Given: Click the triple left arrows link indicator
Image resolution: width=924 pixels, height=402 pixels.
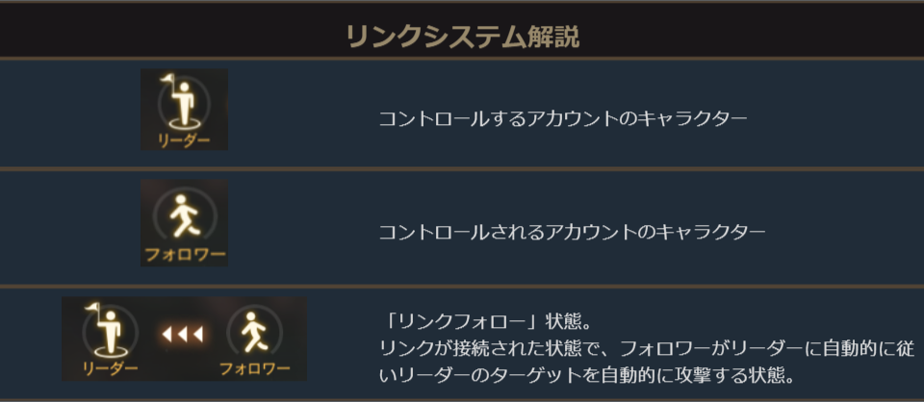Looking at the screenshot, I should point(181,335).
